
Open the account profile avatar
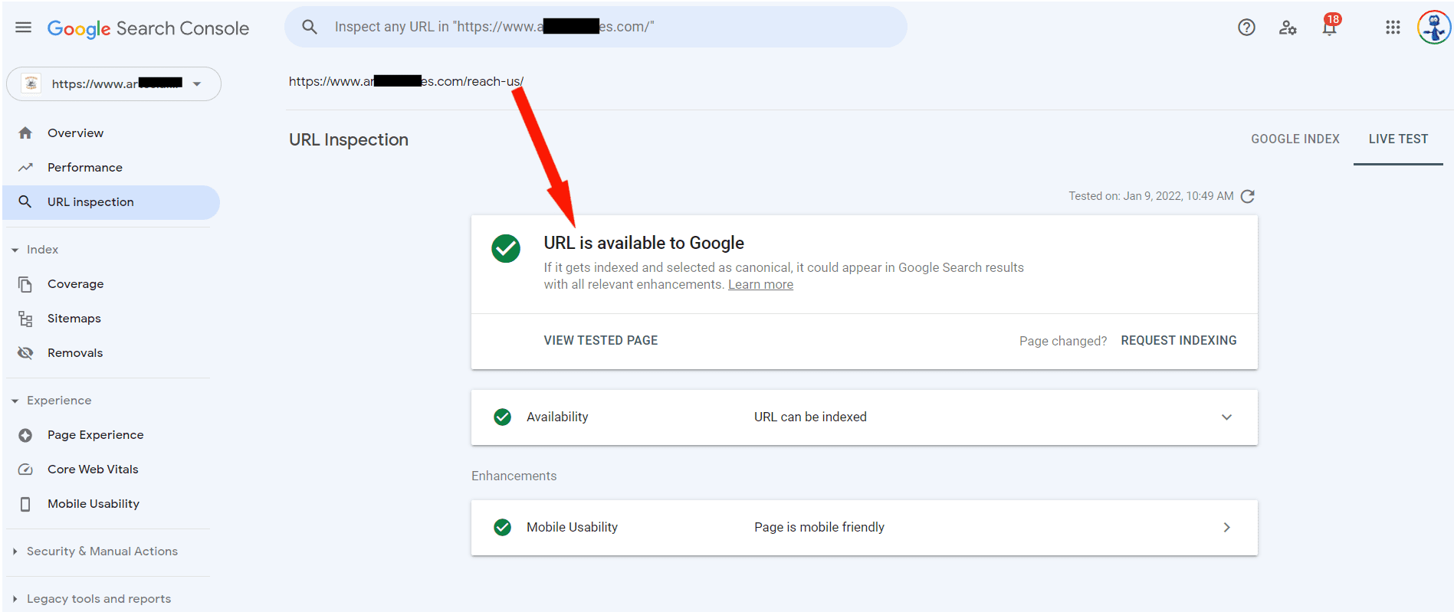[x=1433, y=28]
